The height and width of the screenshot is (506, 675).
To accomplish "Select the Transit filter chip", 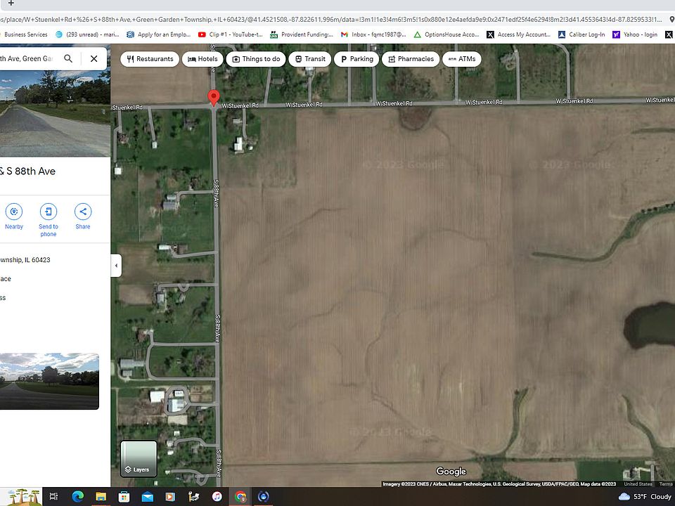I will (x=310, y=59).
